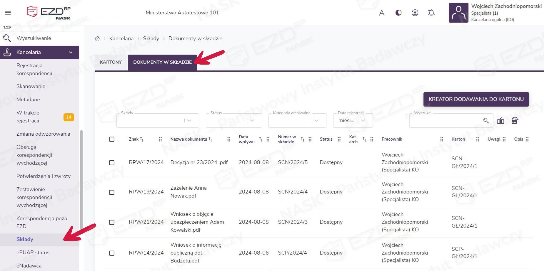This screenshot has height=271, width=544.
Task: Select all documents with header checkbox
Action: pos(112,139)
